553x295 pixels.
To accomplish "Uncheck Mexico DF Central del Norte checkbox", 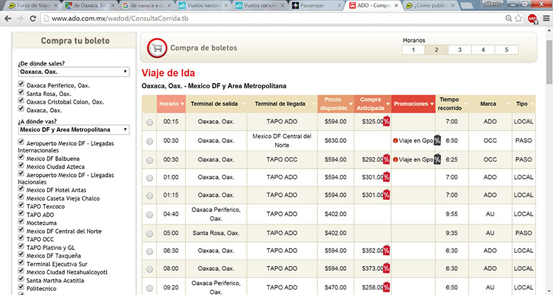I will click(21, 230).
